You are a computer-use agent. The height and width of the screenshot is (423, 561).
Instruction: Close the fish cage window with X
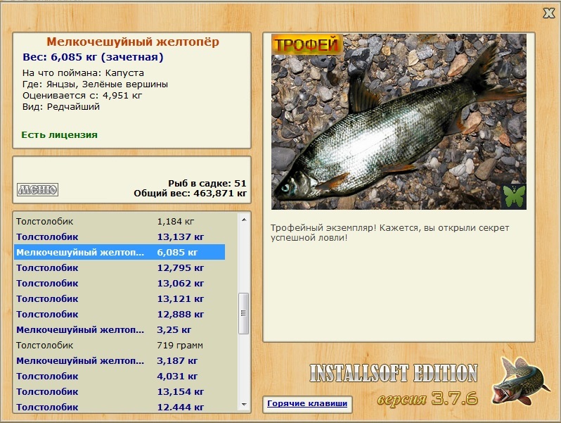(x=548, y=13)
